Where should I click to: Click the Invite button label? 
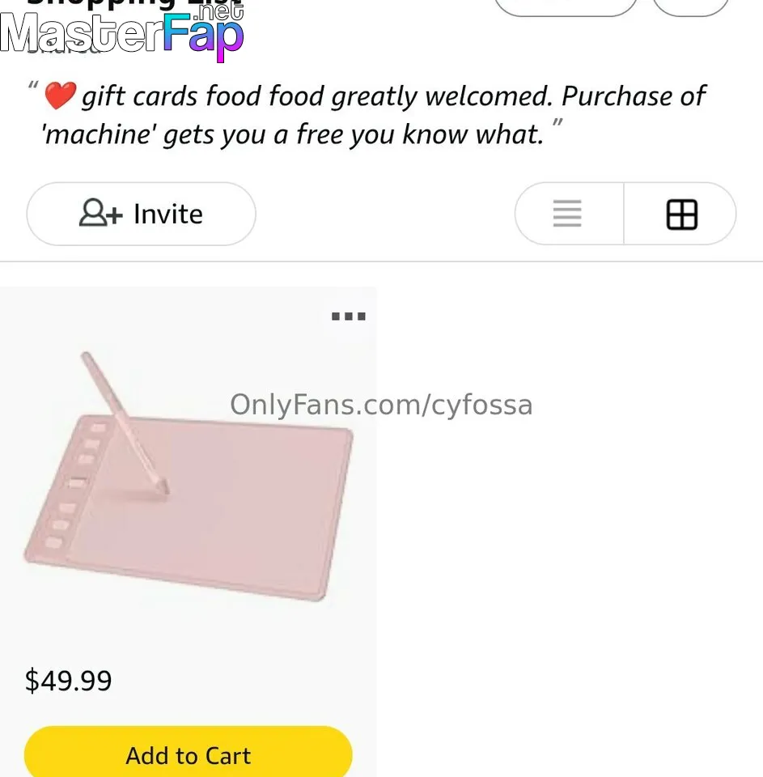tap(168, 214)
